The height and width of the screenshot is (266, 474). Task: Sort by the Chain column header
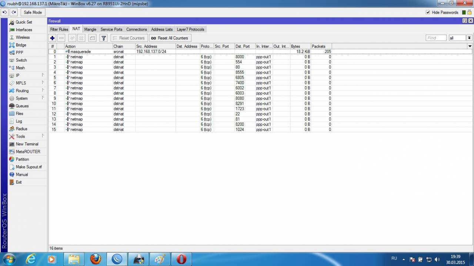(124, 46)
